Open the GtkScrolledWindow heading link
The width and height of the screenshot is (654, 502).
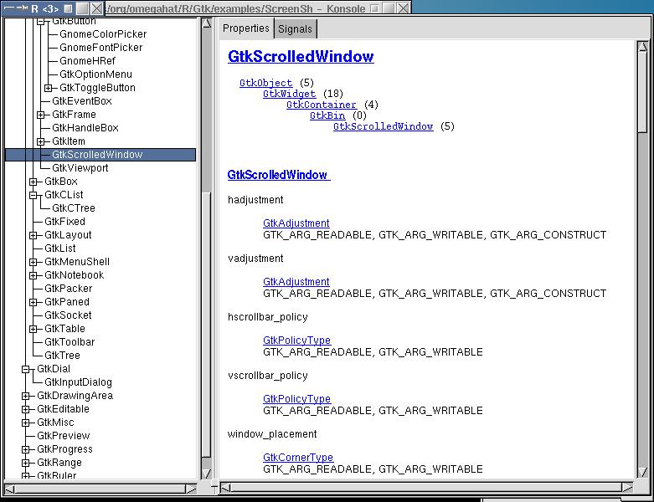[x=301, y=57]
